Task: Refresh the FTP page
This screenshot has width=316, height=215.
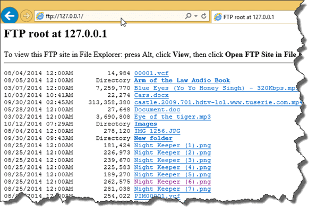Action: click(204, 16)
